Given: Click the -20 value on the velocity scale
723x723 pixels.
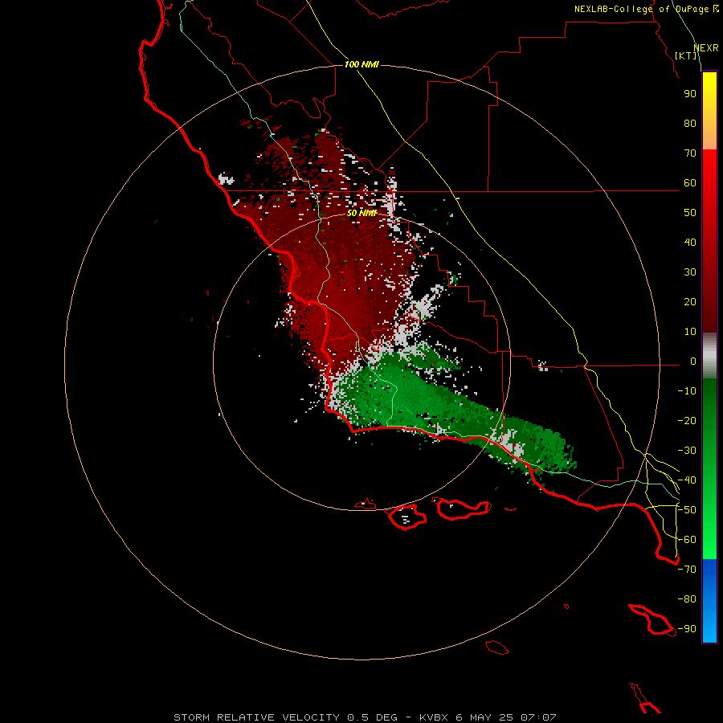Looking at the screenshot, I should tap(687, 420).
